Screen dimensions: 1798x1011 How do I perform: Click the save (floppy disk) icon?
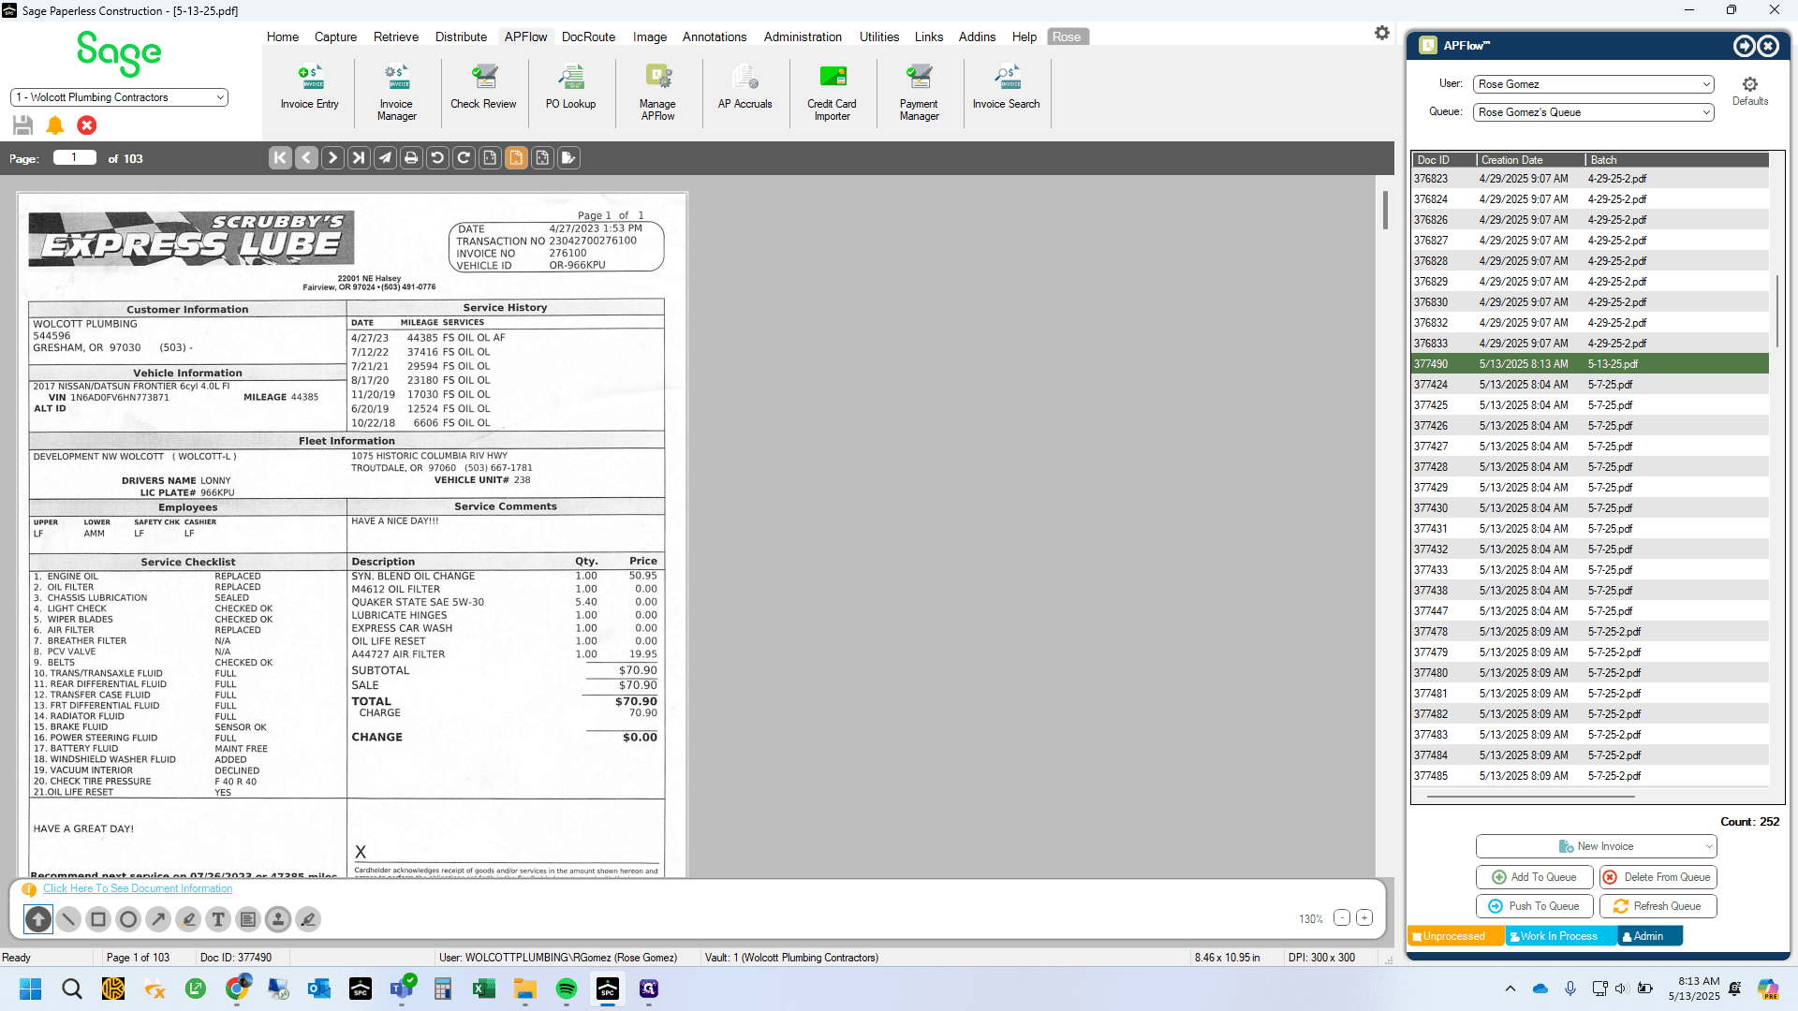[23, 125]
